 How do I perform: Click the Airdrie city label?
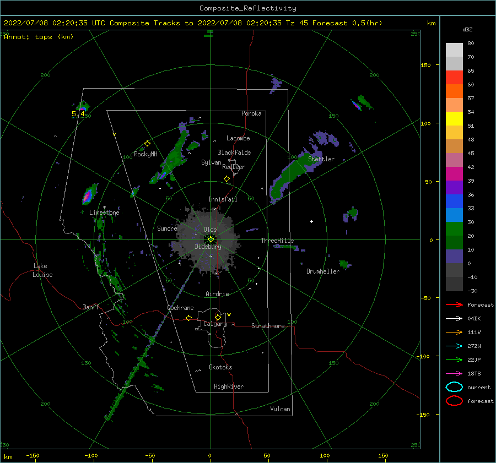tap(217, 294)
